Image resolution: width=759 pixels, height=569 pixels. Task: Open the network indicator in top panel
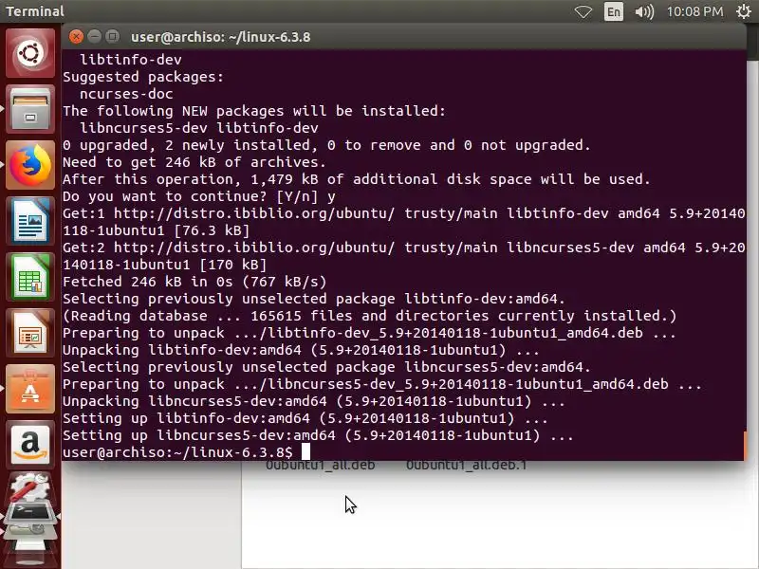click(583, 11)
